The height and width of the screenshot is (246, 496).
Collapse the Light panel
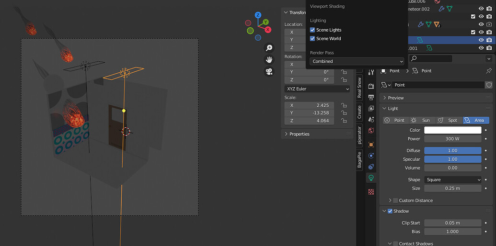point(385,109)
